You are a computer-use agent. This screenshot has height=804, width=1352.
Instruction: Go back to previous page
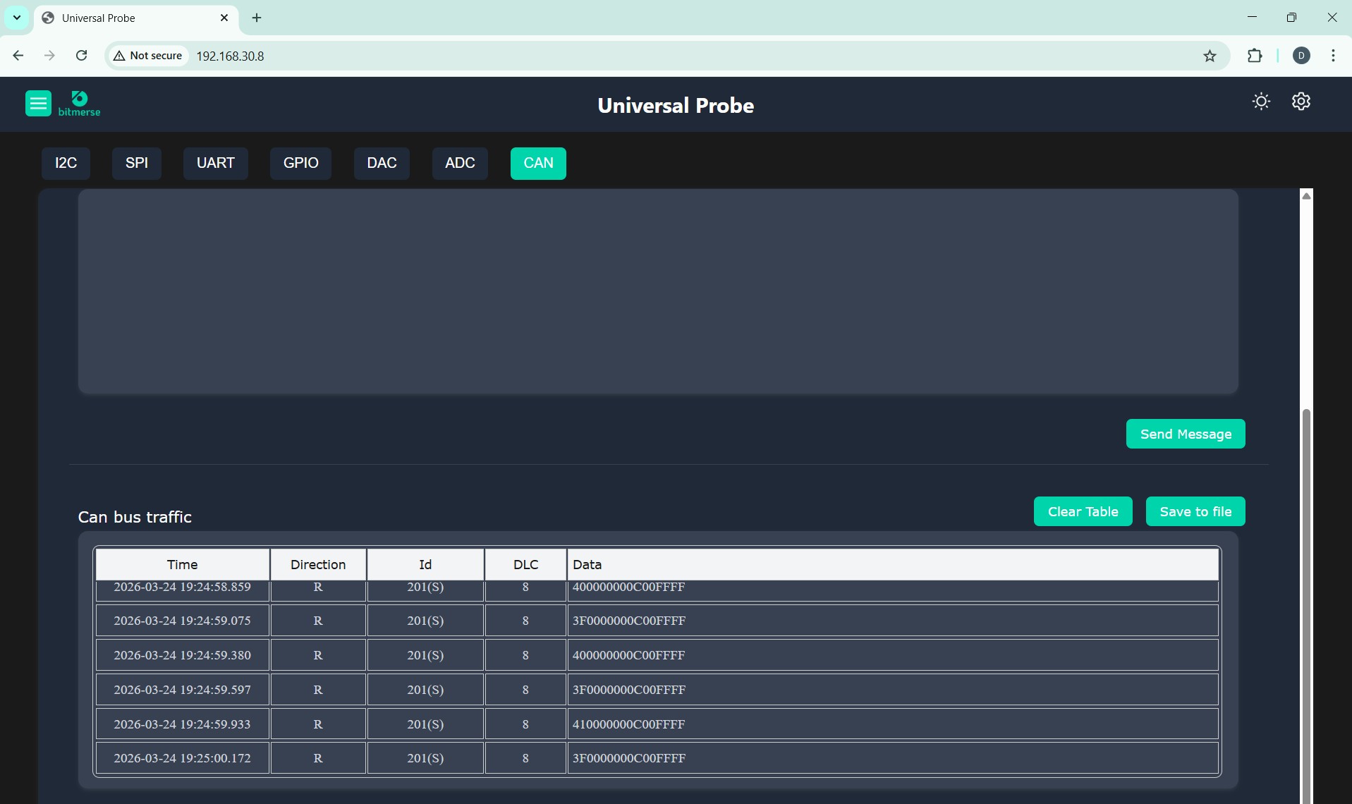[x=18, y=56]
